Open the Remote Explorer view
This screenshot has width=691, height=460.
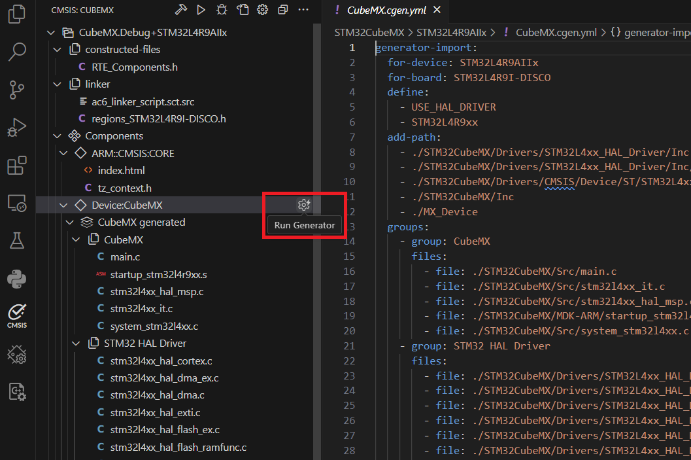tap(17, 203)
